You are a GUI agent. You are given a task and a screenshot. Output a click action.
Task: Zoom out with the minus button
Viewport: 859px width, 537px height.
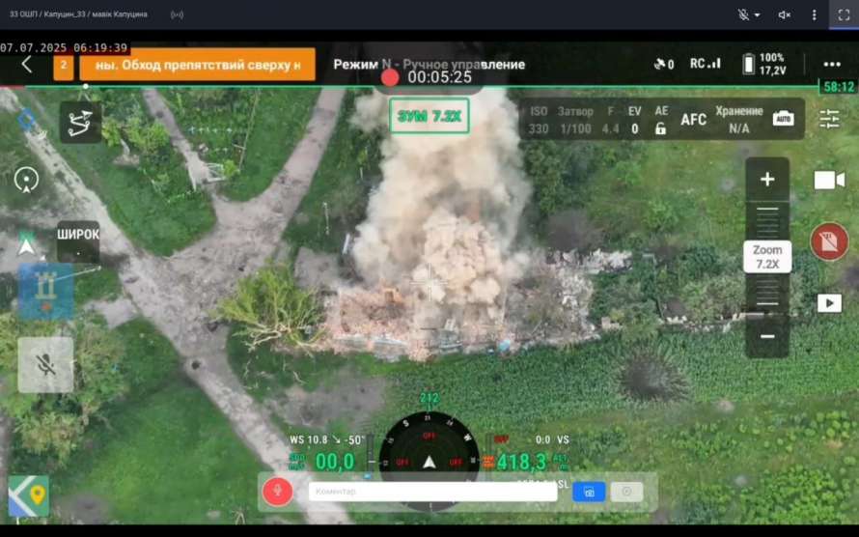[767, 336]
